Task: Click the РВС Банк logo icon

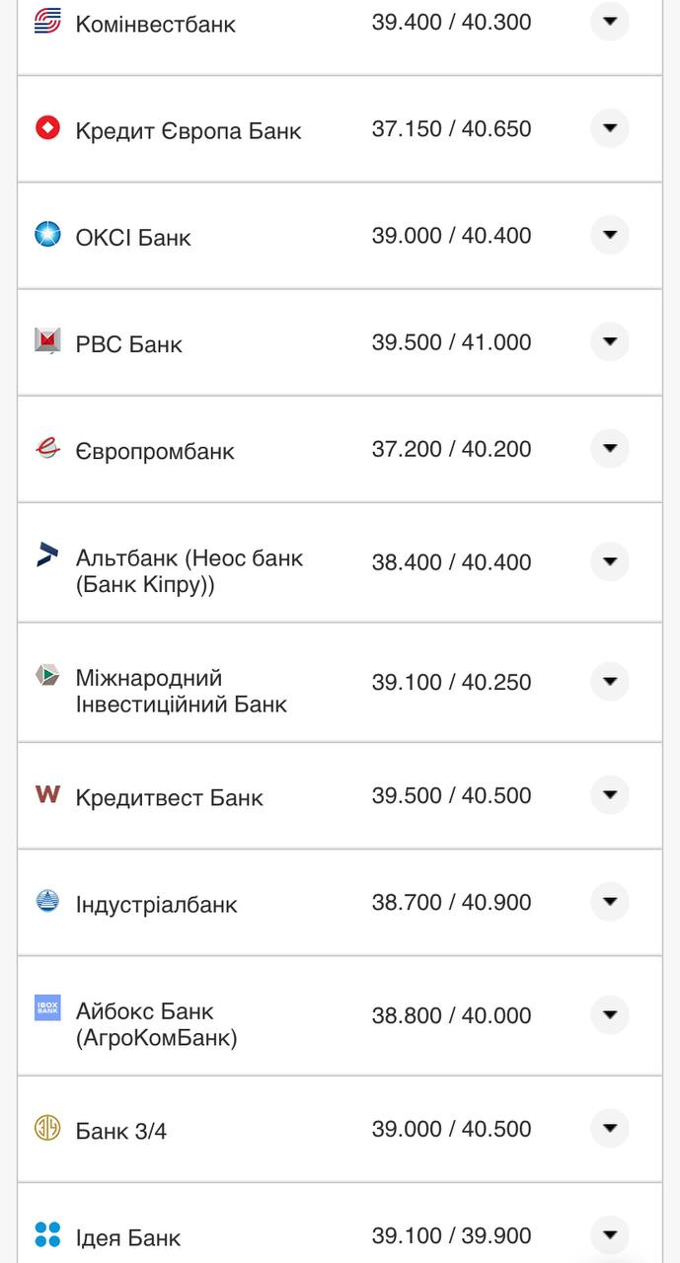Action: (x=46, y=342)
